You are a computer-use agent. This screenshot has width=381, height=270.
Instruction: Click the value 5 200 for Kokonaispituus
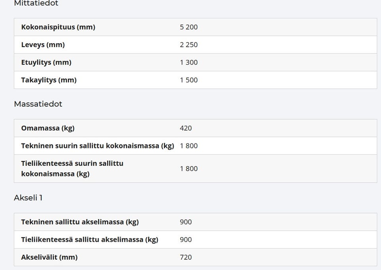[189, 27]
